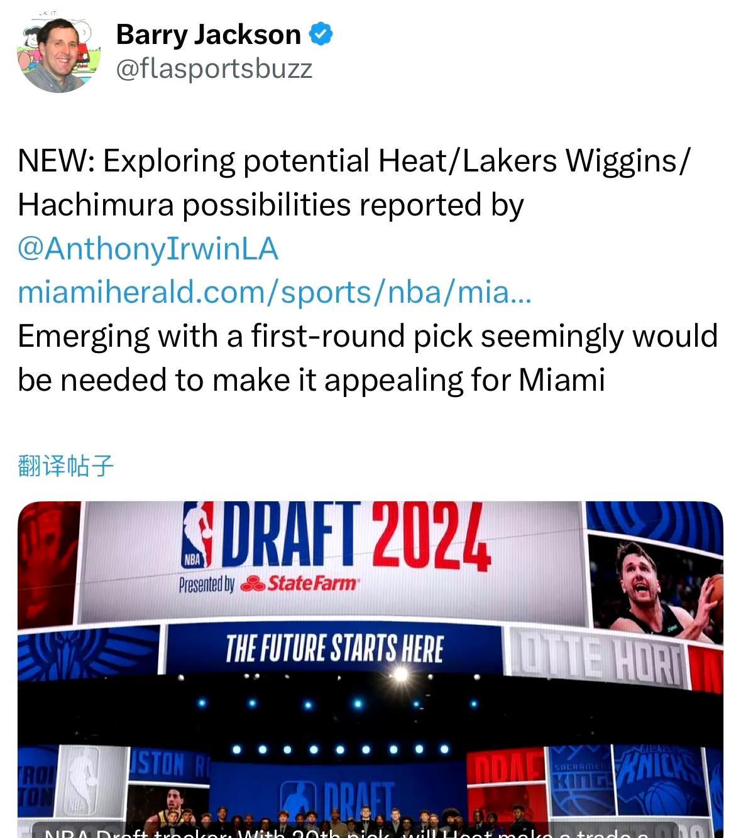Open the Barry Jackson display name
Screen dimensions: 741x838
click(x=209, y=35)
